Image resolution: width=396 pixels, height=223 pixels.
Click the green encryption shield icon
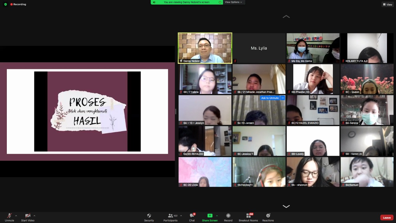6,4
